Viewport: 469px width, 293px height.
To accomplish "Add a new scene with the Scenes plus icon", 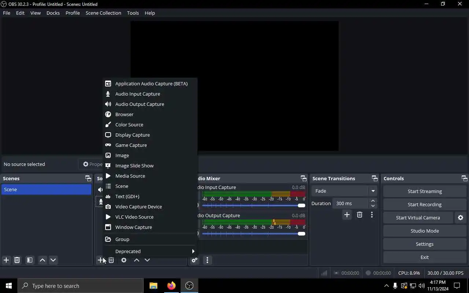I will pyautogui.click(x=6, y=260).
